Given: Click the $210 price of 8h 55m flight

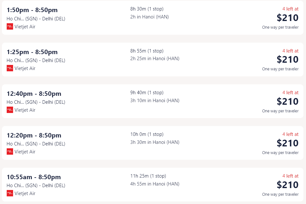Looking at the screenshot, I should pyautogui.click(x=288, y=60).
